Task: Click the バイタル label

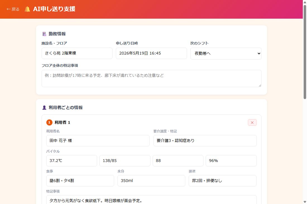Action: click(x=53, y=151)
